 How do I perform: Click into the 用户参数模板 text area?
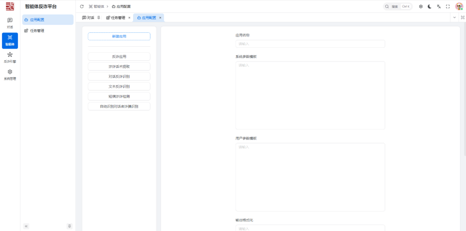(310, 177)
